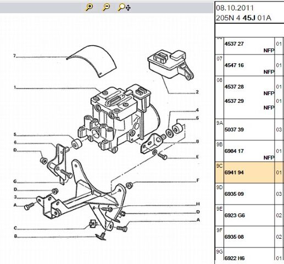Click reference code 9D in parts table
The height and width of the screenshot is (264, 284).
click(219, 188)
